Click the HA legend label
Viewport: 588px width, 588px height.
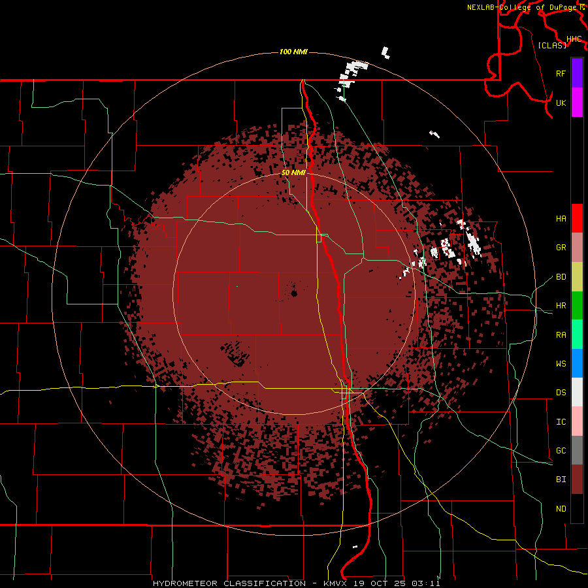561,218
